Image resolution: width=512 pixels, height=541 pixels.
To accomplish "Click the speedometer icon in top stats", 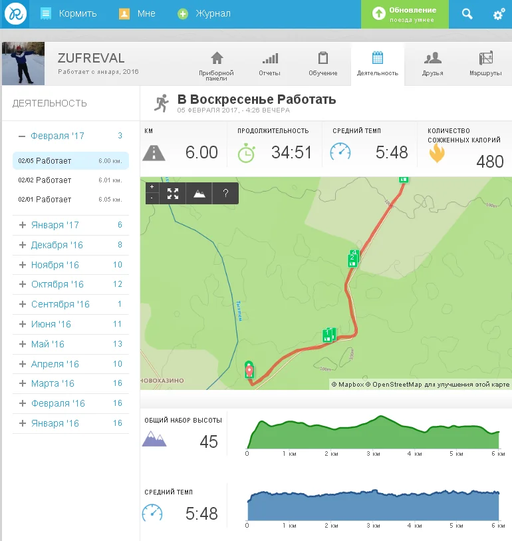I will click(340, 152).
